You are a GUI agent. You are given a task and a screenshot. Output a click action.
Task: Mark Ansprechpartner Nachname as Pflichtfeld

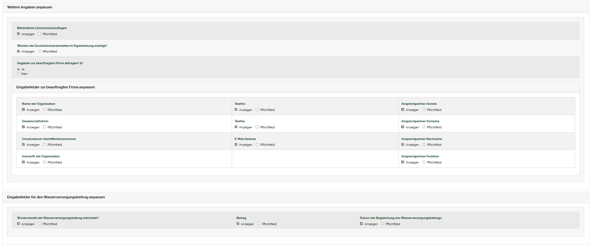click(424, 144)
